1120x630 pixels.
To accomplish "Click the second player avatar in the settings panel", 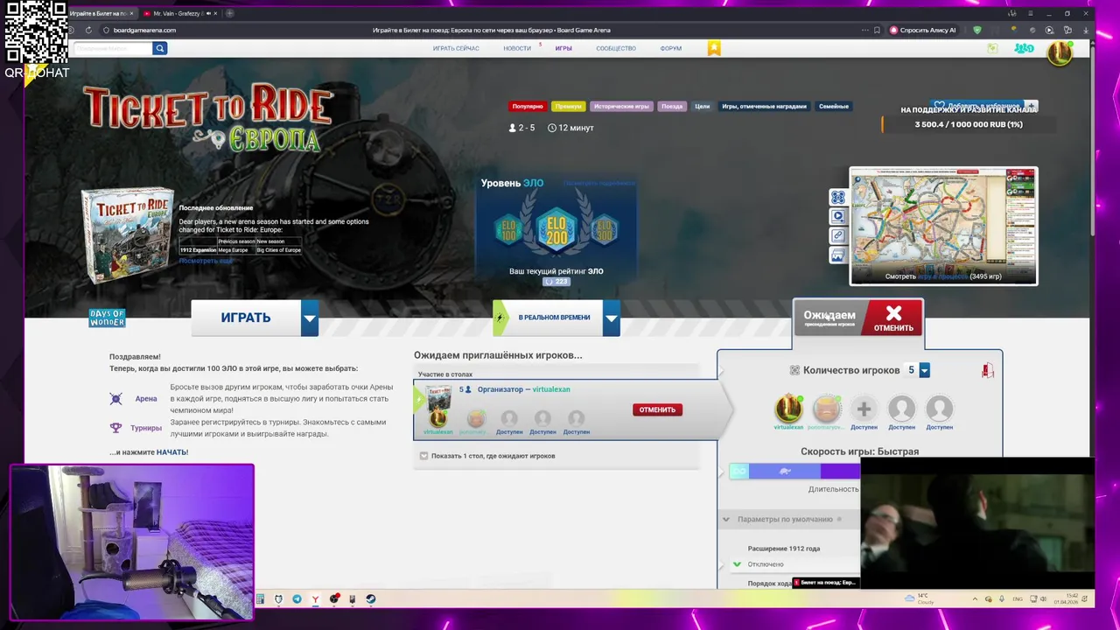I will point(826,409).
